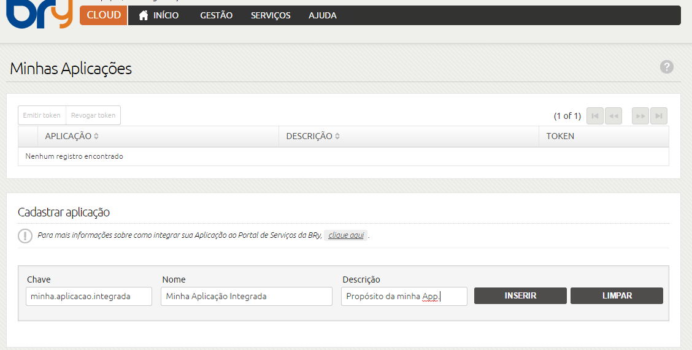Follow the 'clique aqui' link

(x=346, y=235)
